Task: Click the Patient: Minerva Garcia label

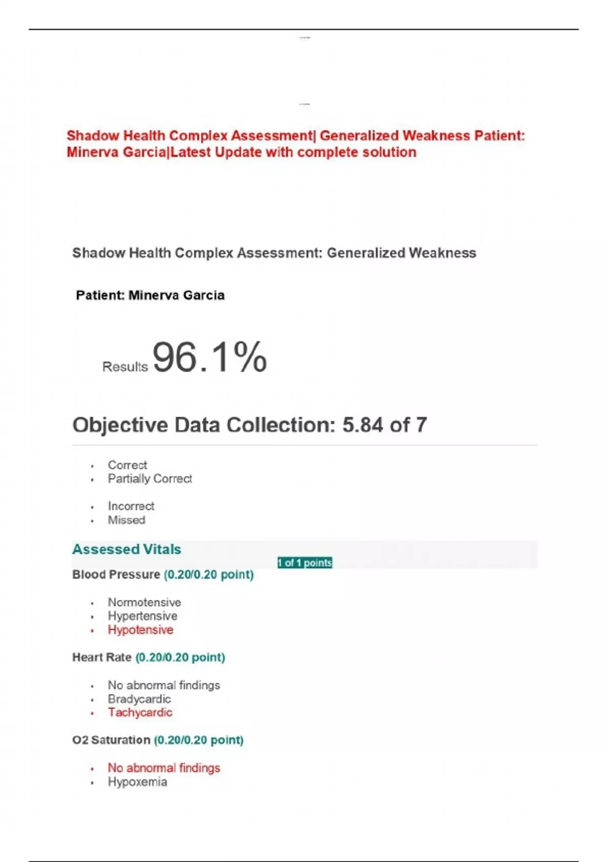Action: [x=150, y=295]
